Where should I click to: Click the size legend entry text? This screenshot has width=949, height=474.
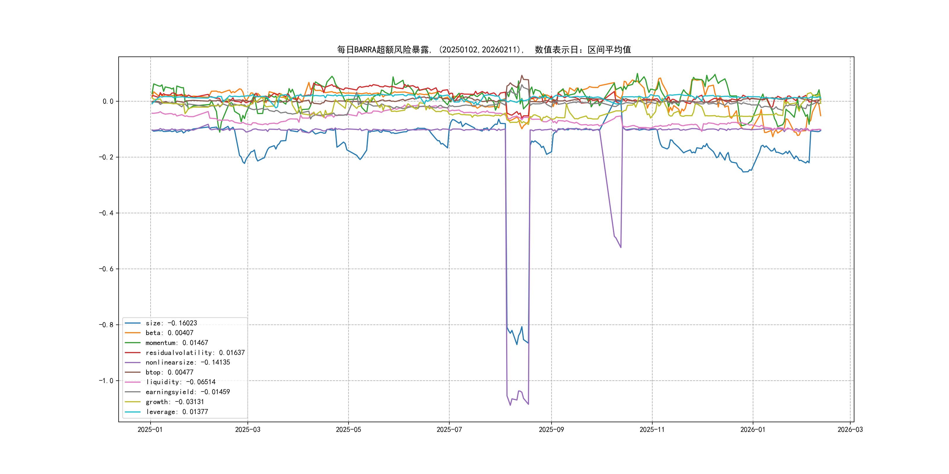[171, 323]
